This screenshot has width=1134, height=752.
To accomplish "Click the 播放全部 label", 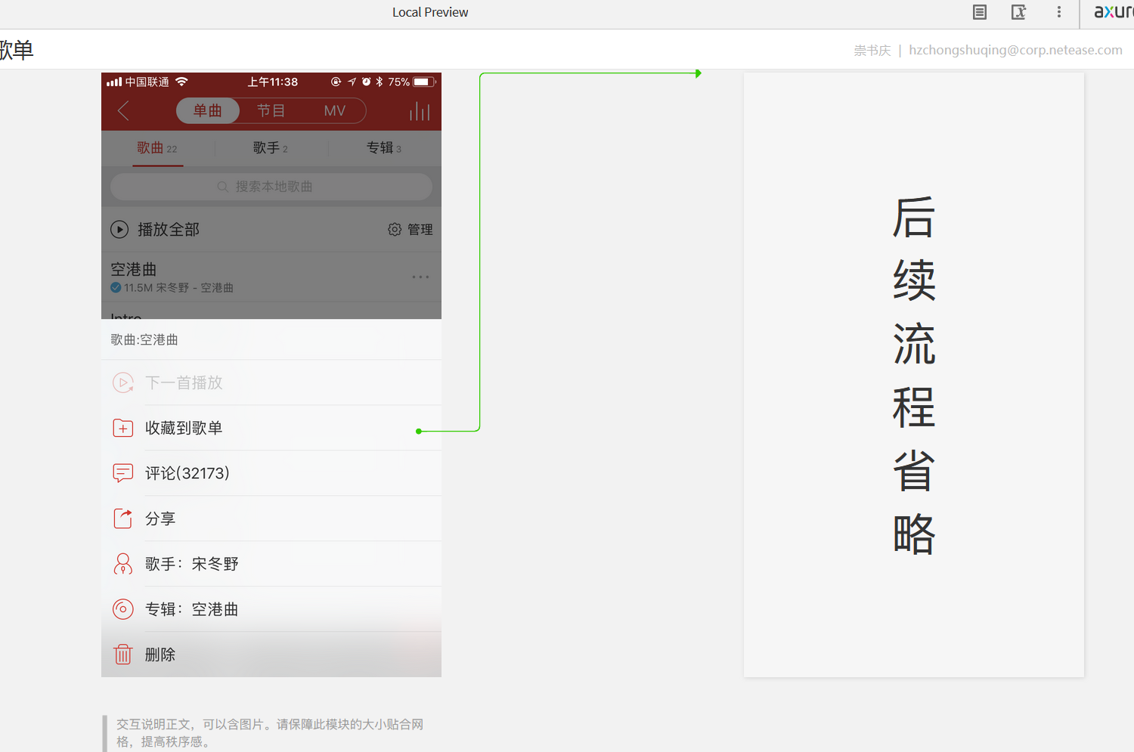I will [169, 230].
